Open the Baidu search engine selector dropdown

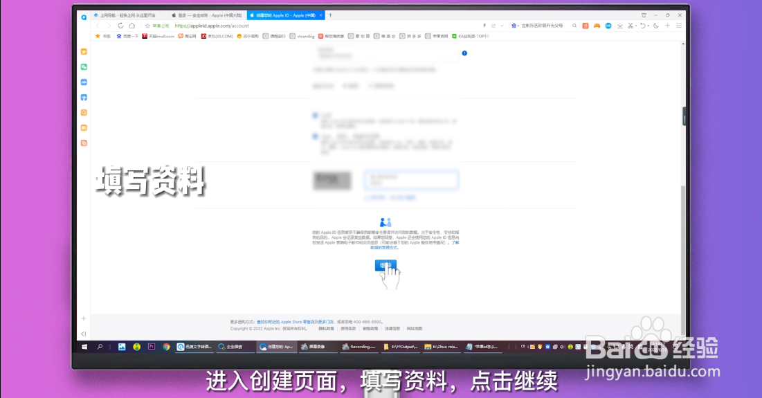tap(515, 26)
